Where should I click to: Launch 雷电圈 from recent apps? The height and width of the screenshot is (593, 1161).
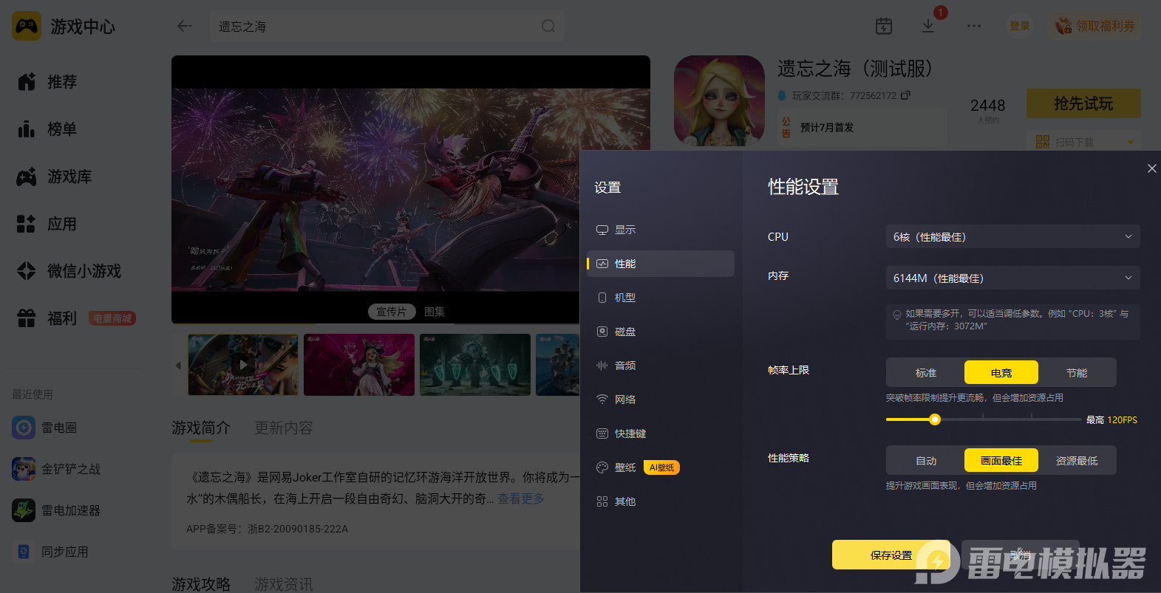[24, 428]
